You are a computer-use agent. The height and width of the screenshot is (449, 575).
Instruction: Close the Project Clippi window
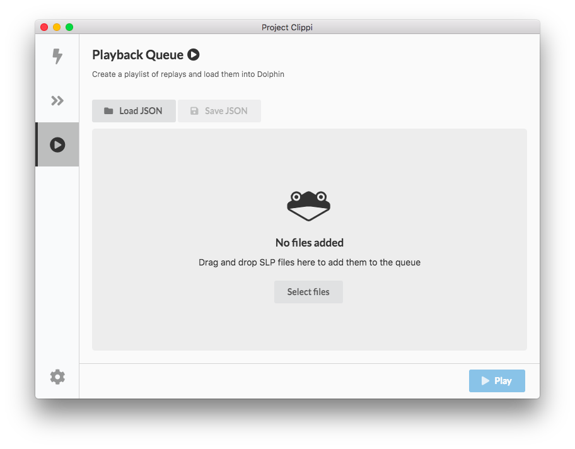click(44, 27)
